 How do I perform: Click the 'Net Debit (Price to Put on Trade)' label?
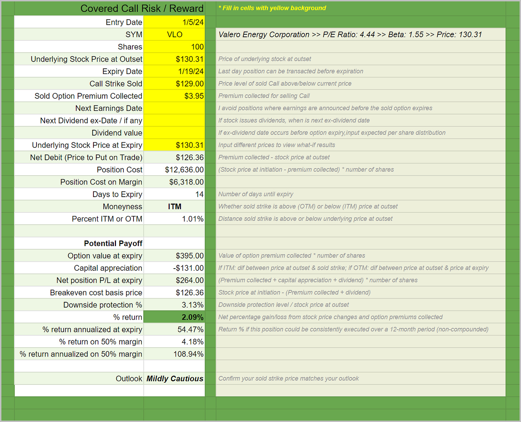coord(86,157)
